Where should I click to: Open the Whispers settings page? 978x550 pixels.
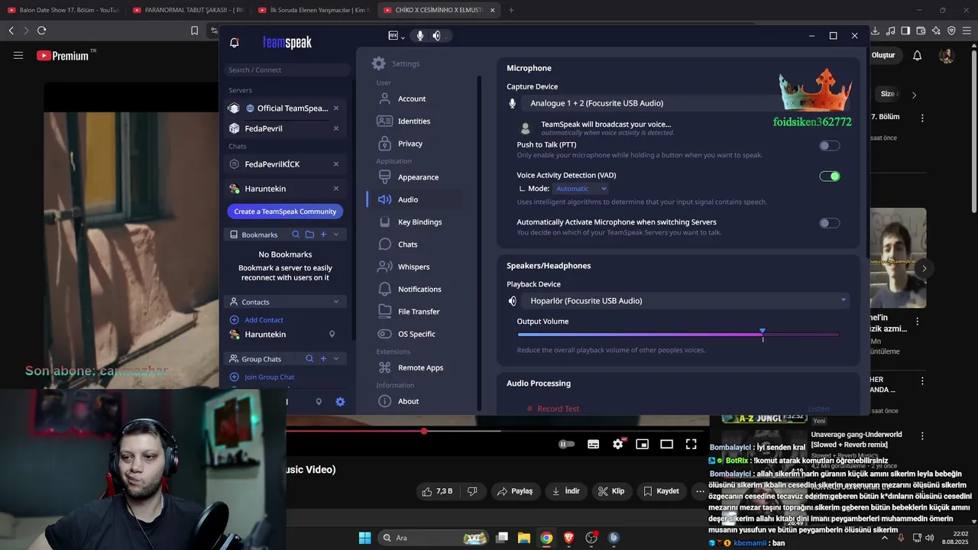point(413,267)
